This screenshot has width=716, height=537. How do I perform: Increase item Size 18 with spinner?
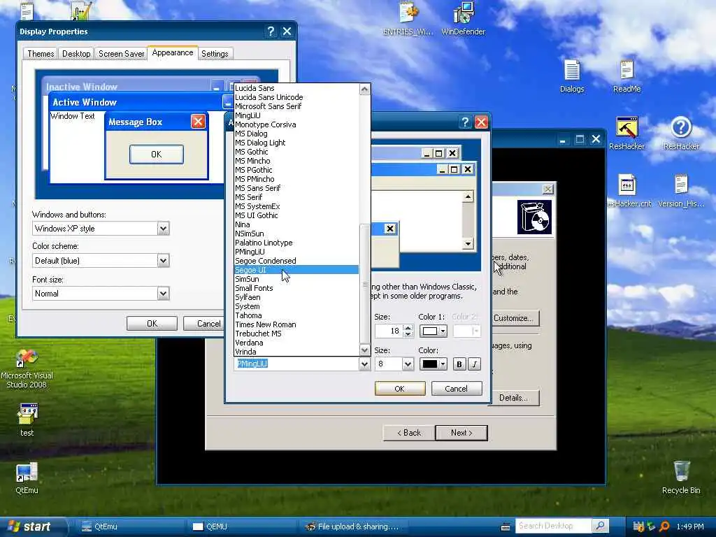(x=408, y=328)
